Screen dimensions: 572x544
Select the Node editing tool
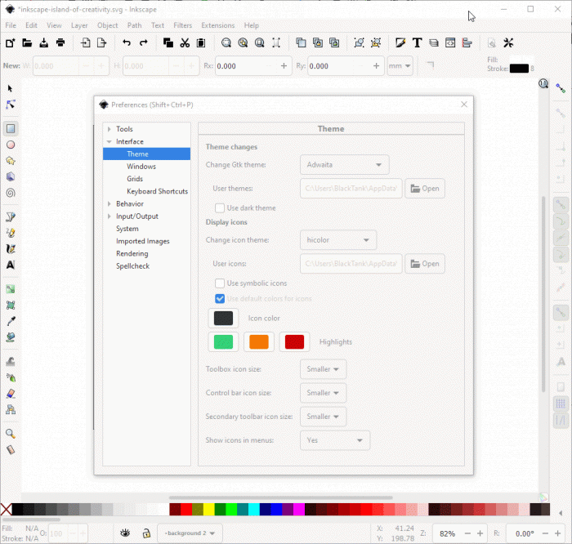click(11, 105)
